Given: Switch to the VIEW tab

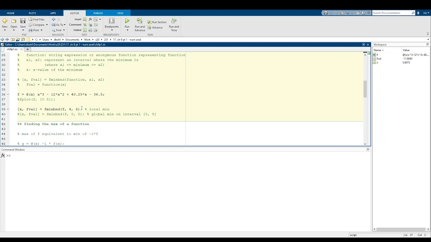Looking at the screenshot, I should click(120, 13).
